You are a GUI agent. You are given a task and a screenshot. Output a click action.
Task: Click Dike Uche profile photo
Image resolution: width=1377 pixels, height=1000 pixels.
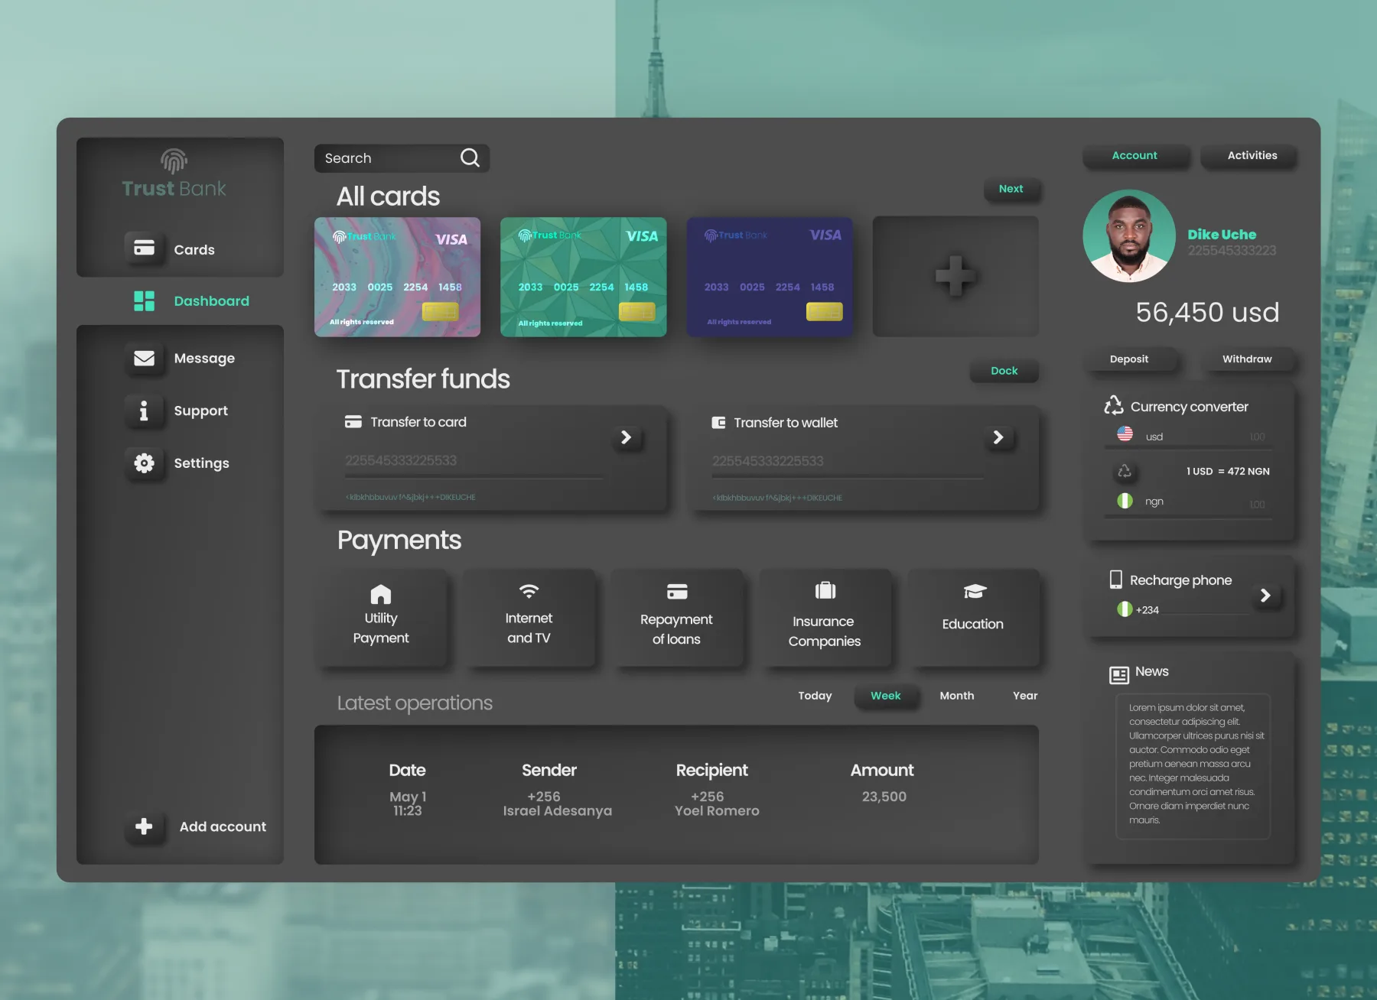[x=1129, y=236]
